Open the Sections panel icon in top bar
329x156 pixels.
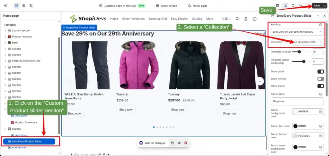(x=17, y=6)
